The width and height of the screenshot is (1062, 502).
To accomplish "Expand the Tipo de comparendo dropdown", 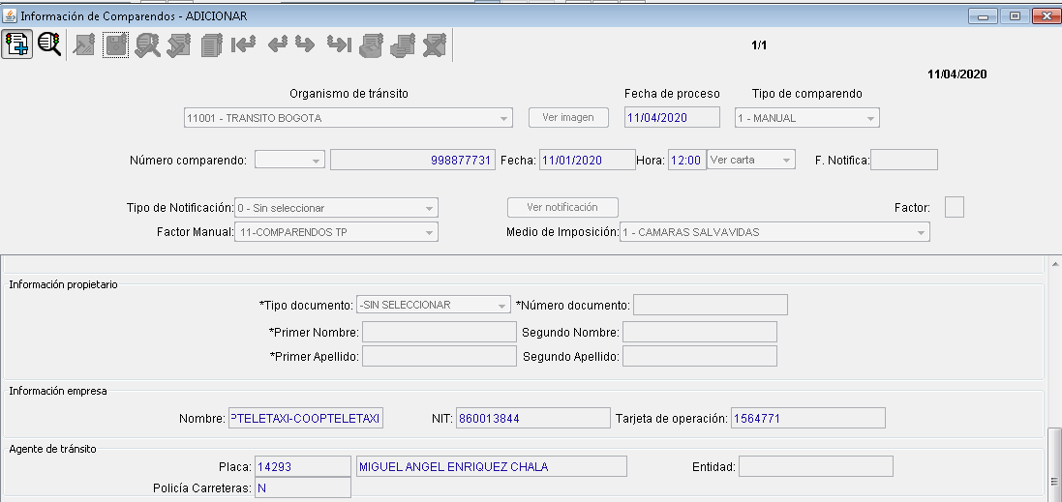I will (x=806, y=118).
